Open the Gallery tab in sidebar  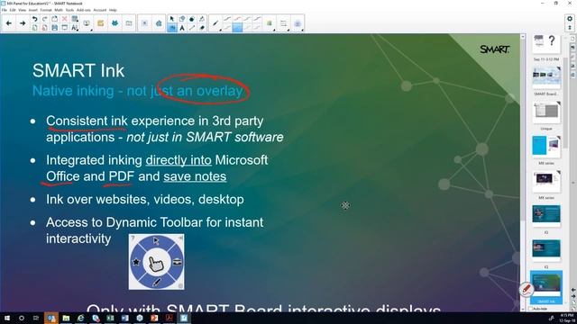(x=573, y=48)
